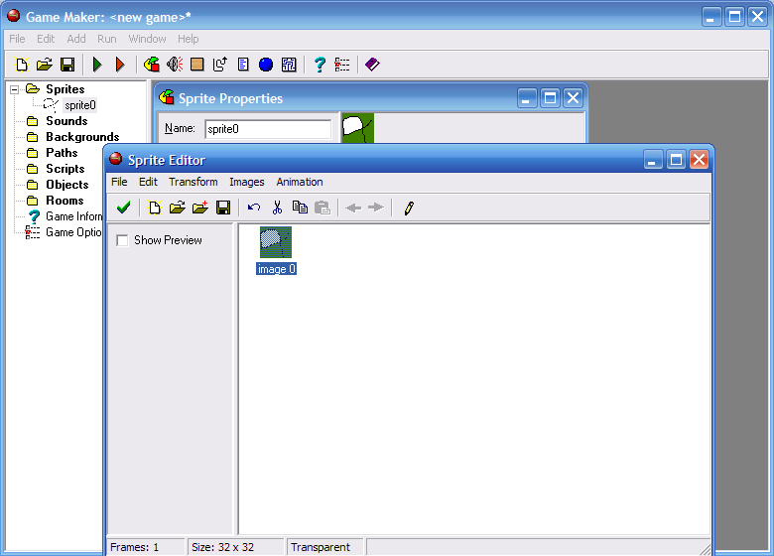Open an existing game file
The height and width of the screenshot is (556, 774).
[45, 65]
